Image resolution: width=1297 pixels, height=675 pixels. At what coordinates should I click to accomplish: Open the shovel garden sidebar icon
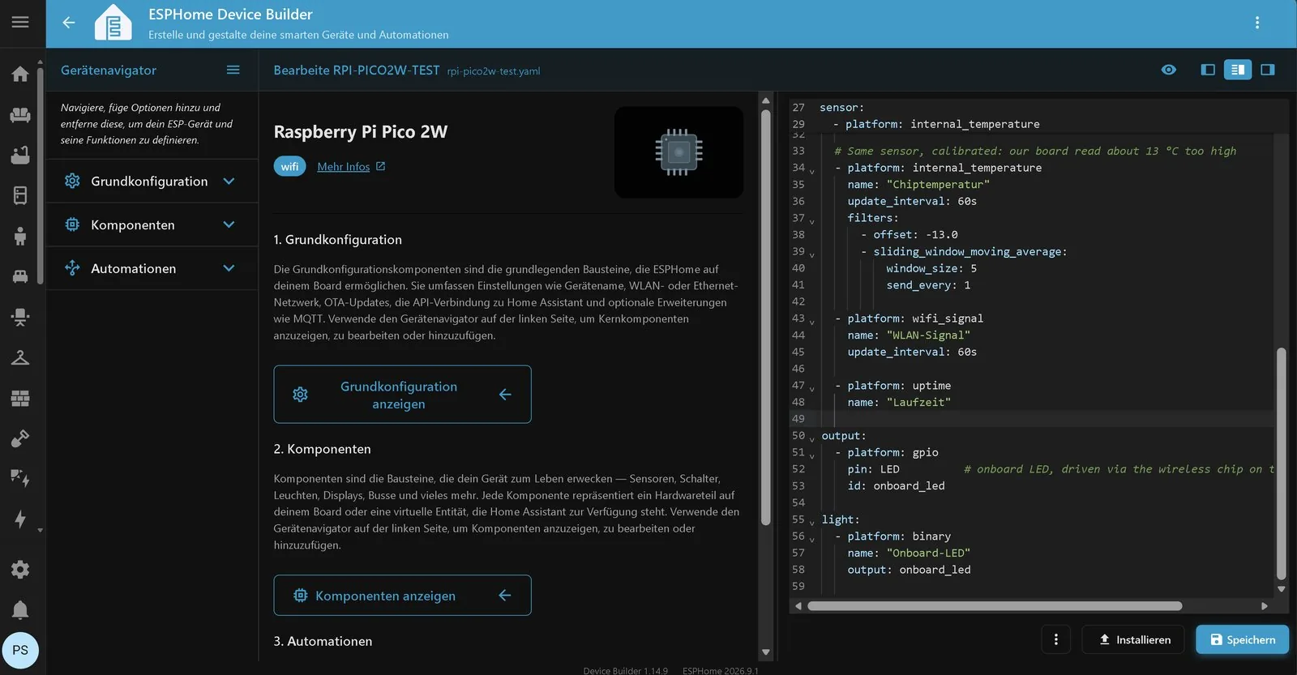point(20,438)
